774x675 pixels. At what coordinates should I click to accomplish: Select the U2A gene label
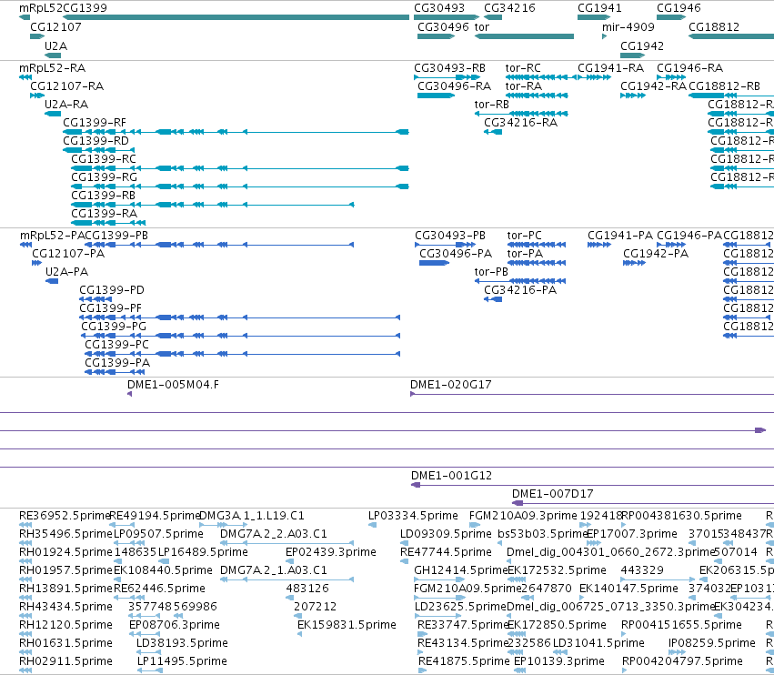pos(55,46)
